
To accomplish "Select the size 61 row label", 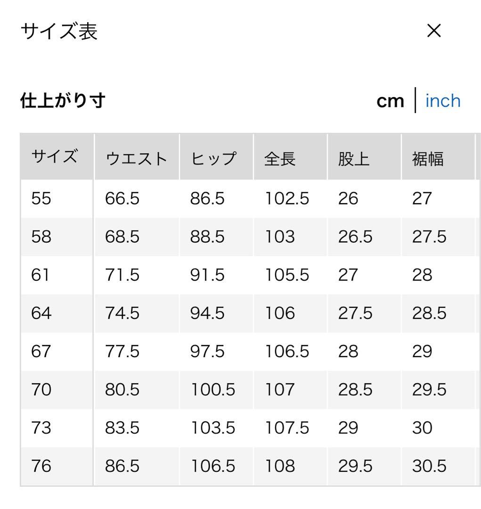I will click(x=40, y=275).
